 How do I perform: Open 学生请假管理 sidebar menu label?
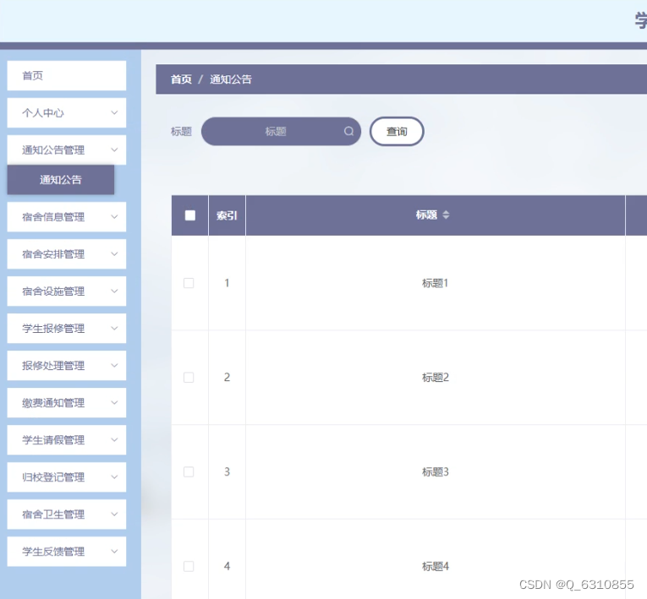(53, 440)
